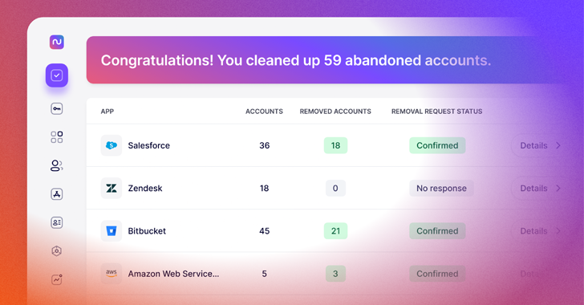Open the users icon in sidebar
Viewport: 584px width, 305px height.
coord(57,165)
